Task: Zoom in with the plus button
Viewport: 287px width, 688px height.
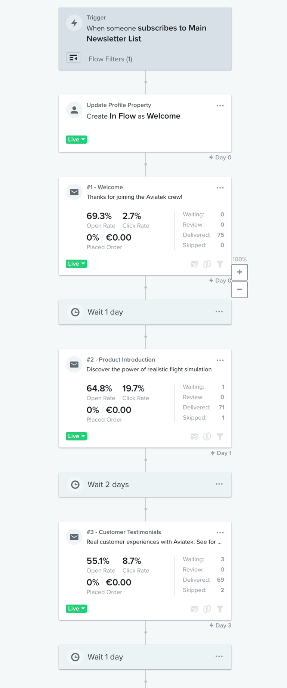Action: [x=240, y=272]
